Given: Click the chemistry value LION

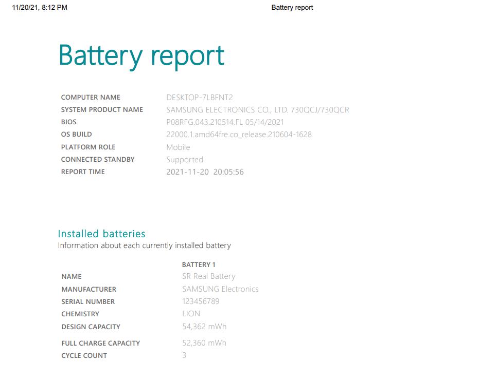Looking at the screenshot, I should coord(191,314).
